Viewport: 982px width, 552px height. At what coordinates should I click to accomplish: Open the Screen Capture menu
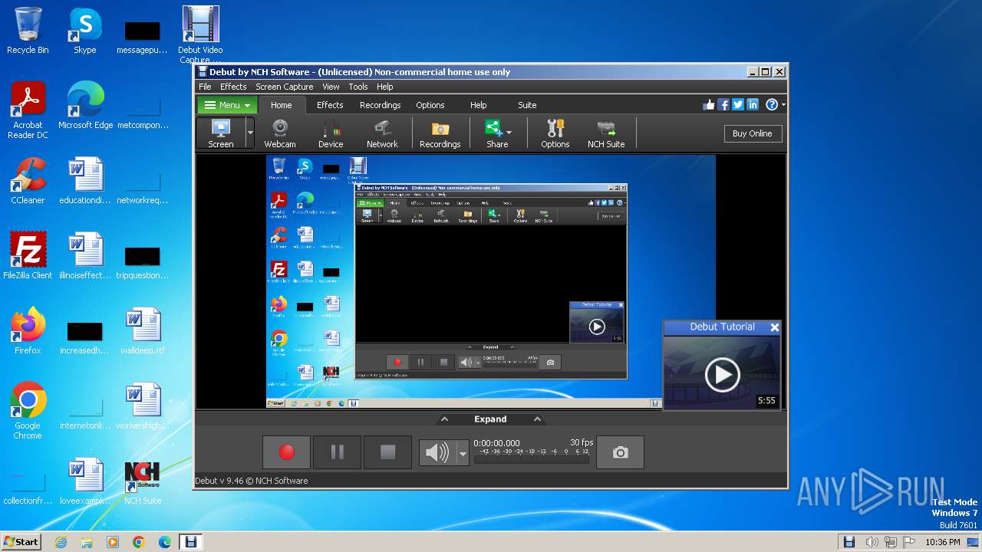[285, 87]
